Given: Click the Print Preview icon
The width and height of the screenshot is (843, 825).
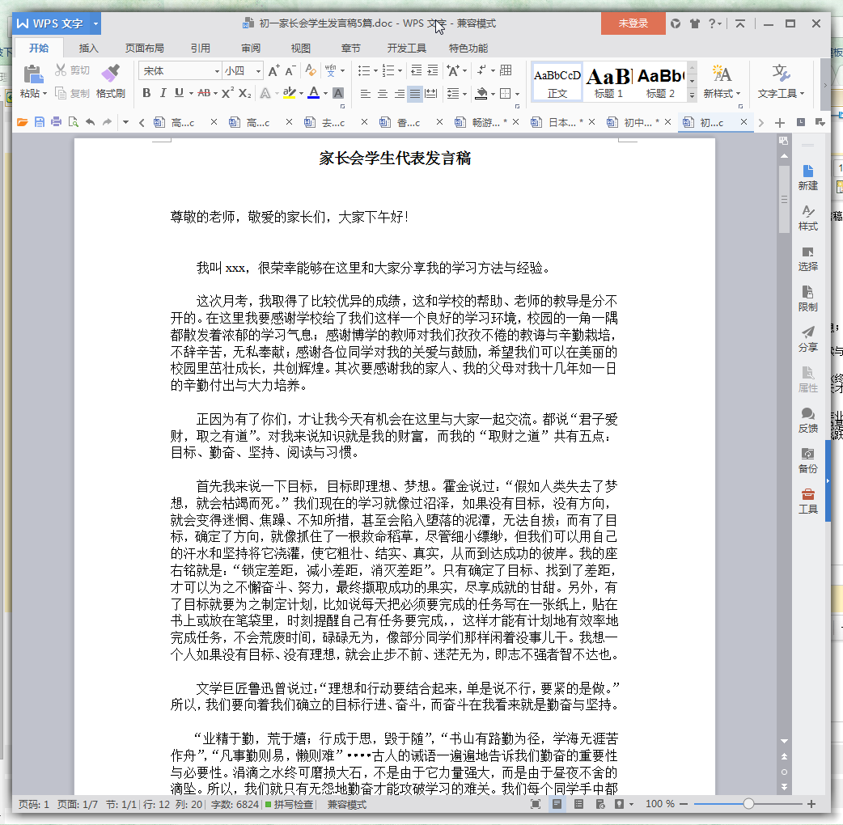Looking at the screenshot, I should (73, 122).
